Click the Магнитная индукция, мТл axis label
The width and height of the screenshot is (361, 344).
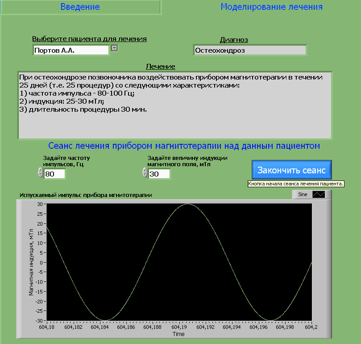(31, 262)
